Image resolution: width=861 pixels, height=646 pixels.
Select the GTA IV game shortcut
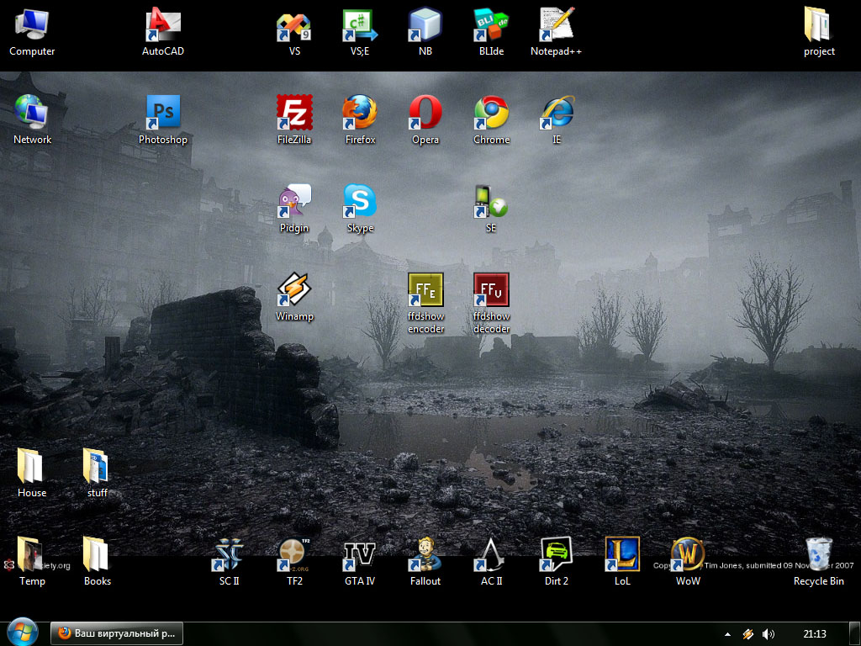pyautogui.click(x=360, y=554)
